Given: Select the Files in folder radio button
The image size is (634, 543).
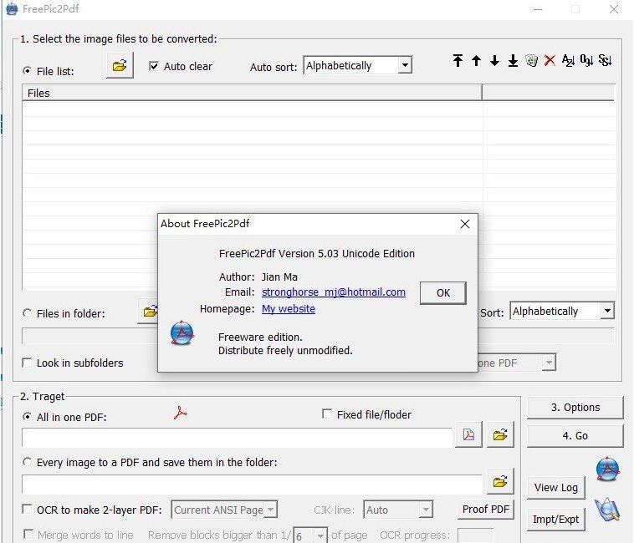Looking at the screenshot, I should click(27, 313).
